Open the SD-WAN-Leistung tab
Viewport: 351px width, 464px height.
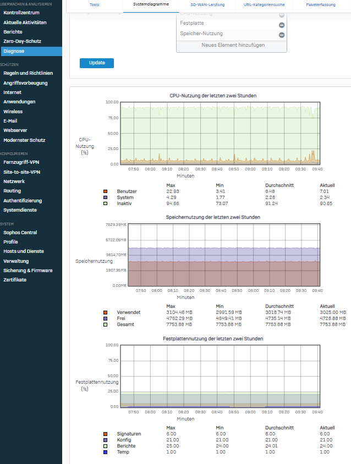(207, 4)
